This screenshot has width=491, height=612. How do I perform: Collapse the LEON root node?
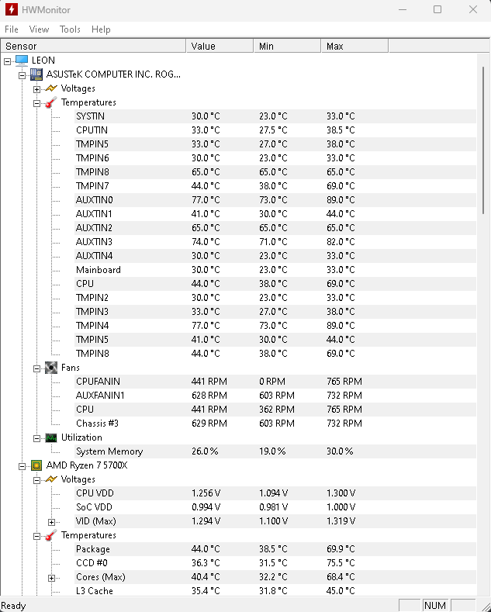[x=7, y=61]
